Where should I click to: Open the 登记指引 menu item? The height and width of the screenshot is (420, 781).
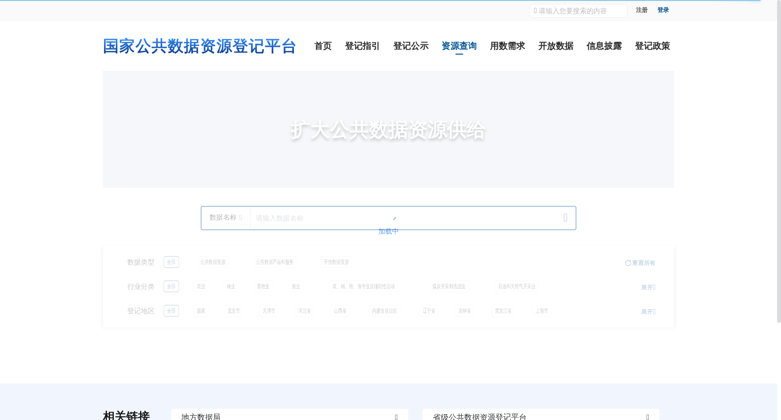click(x=362, y=46)
